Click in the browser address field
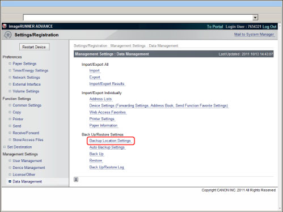 tap(138, 18)
